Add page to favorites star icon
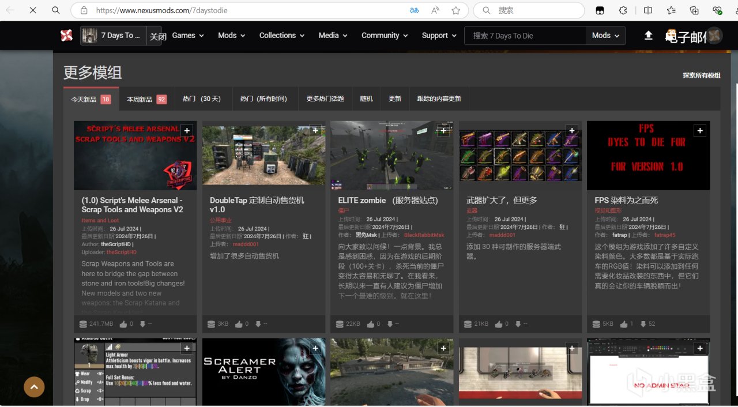738x407 pixels. (456, 10)
